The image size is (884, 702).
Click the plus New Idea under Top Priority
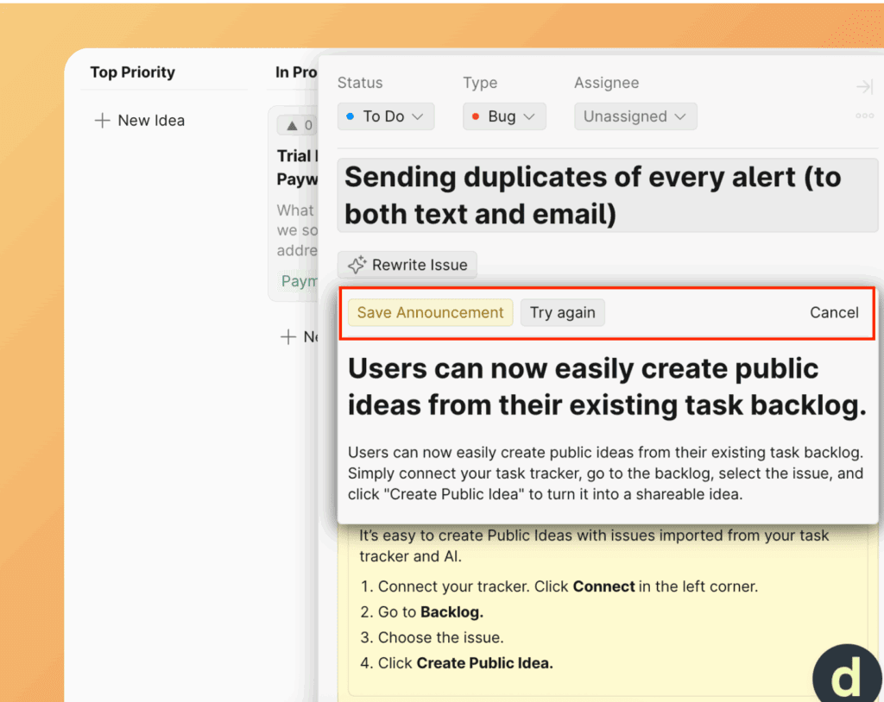pos(140,121)
